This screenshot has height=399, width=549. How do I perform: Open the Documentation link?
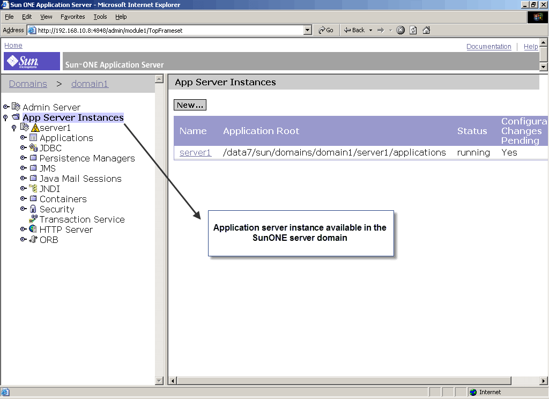click(x=489, y=46)
